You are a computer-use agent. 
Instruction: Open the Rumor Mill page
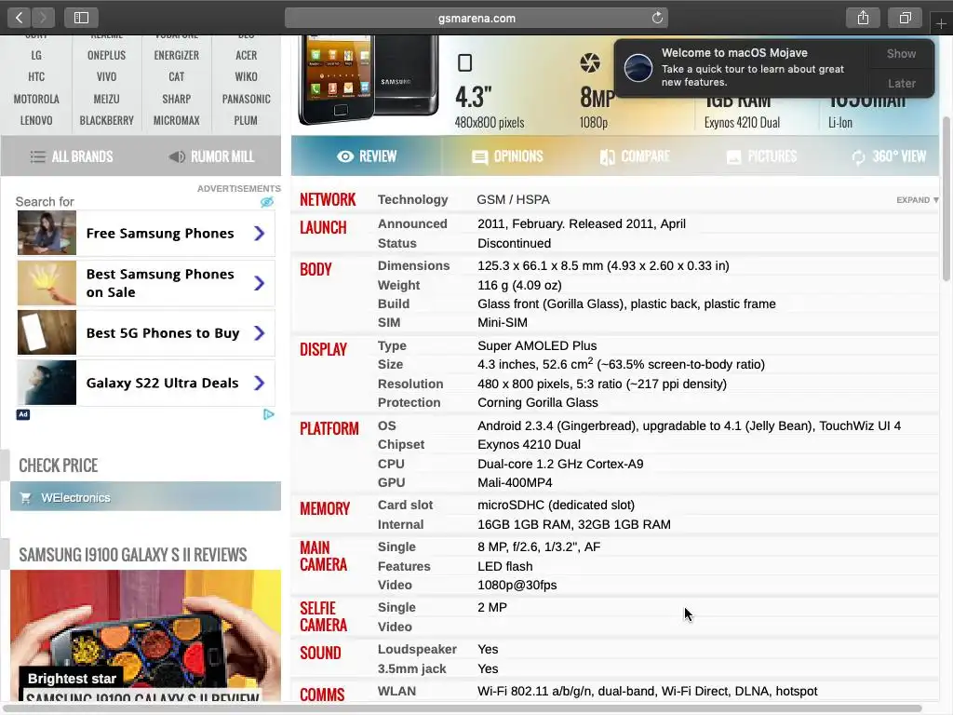click(211, 156)
